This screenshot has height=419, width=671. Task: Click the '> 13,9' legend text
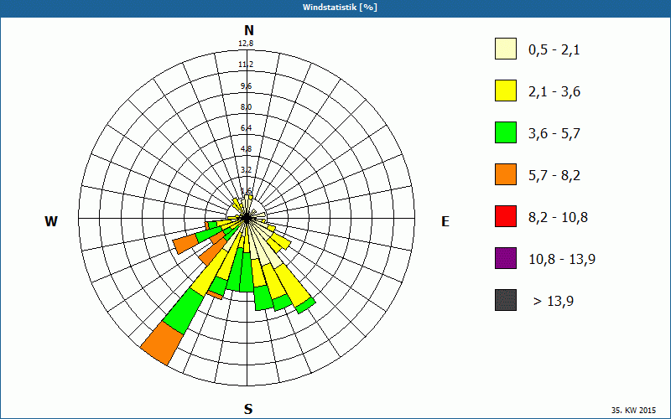coord(554,302)
